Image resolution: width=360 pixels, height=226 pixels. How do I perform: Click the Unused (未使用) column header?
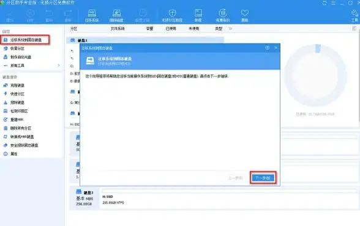coord(193,29)
